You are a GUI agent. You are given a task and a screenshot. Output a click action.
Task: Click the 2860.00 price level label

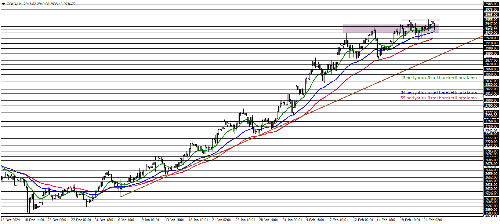pyautogui.click(x=491, y=69)
